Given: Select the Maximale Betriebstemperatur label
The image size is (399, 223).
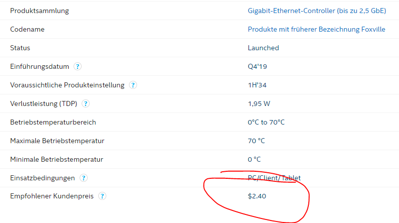Looking at the screenshot, I should (57, 141).
